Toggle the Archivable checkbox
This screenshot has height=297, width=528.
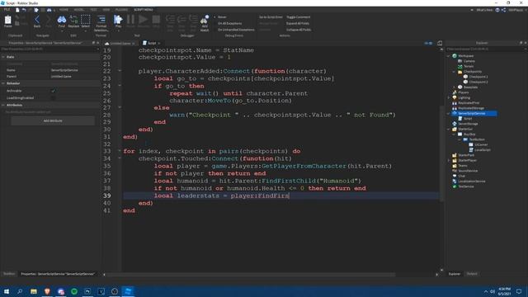53,91
